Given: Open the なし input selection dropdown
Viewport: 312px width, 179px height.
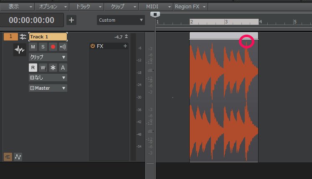Looking at the screenshot, I should [48, 78].
